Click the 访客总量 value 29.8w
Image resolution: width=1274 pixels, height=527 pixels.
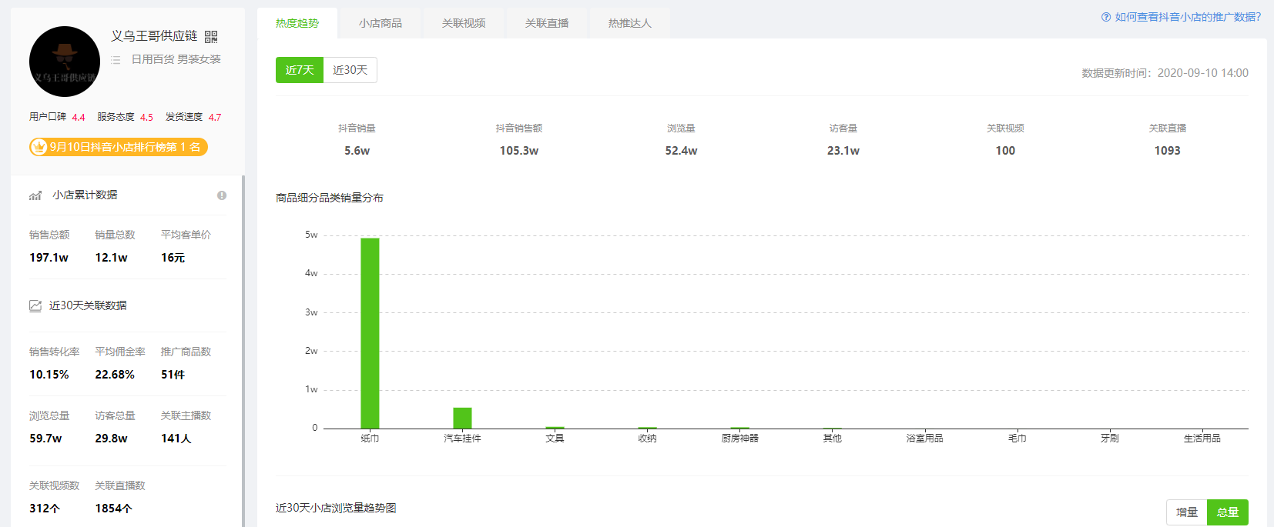point(111,439)
